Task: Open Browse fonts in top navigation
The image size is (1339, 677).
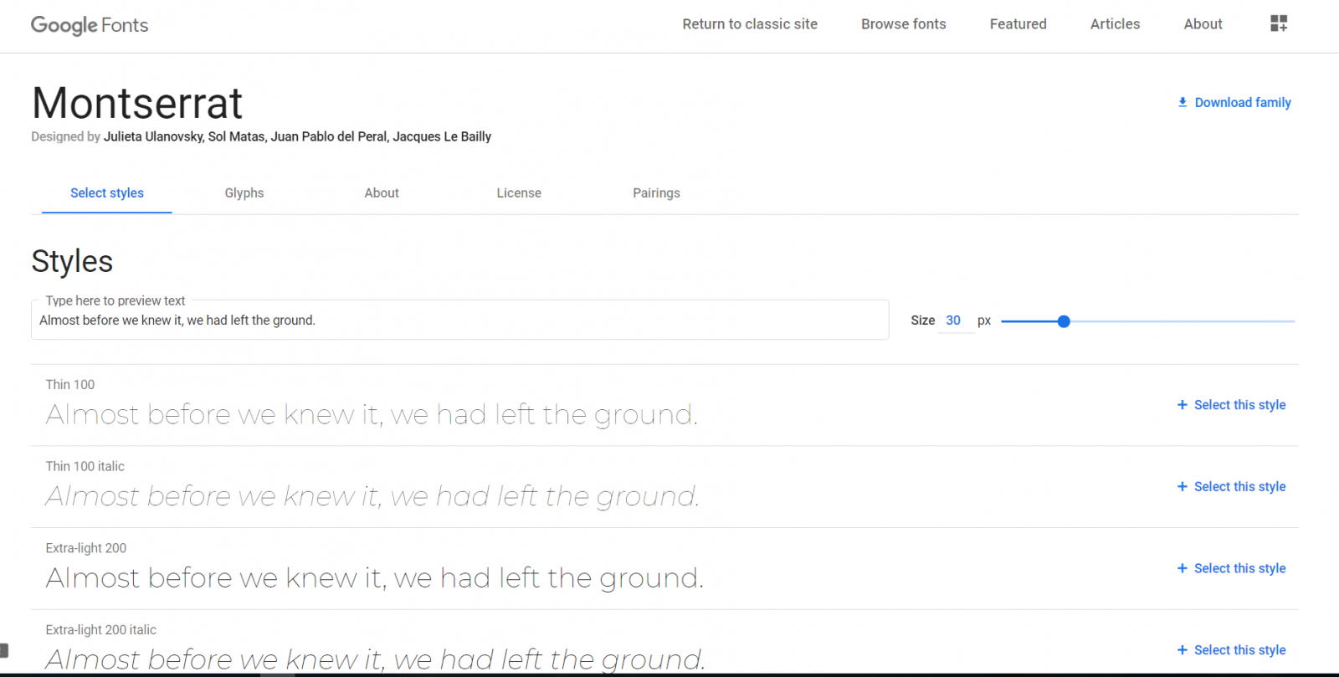Action: [x=903, y=24]
